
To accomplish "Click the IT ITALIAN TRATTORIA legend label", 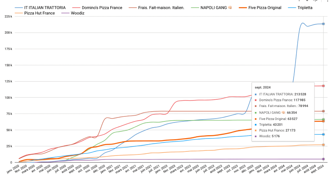I will [45, 8].
